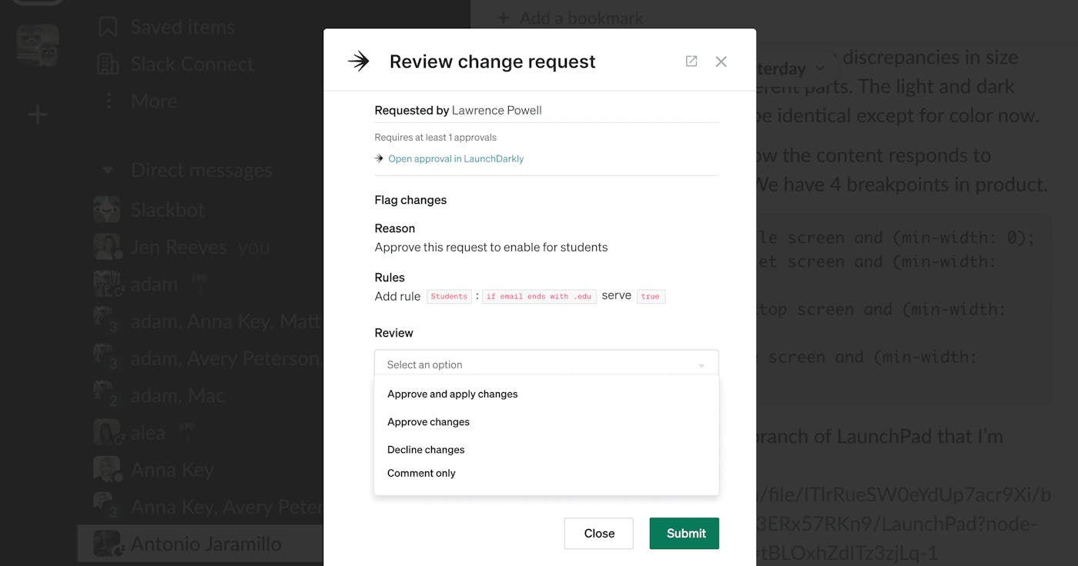Pick the Decline changes option

tap(426, 449)
